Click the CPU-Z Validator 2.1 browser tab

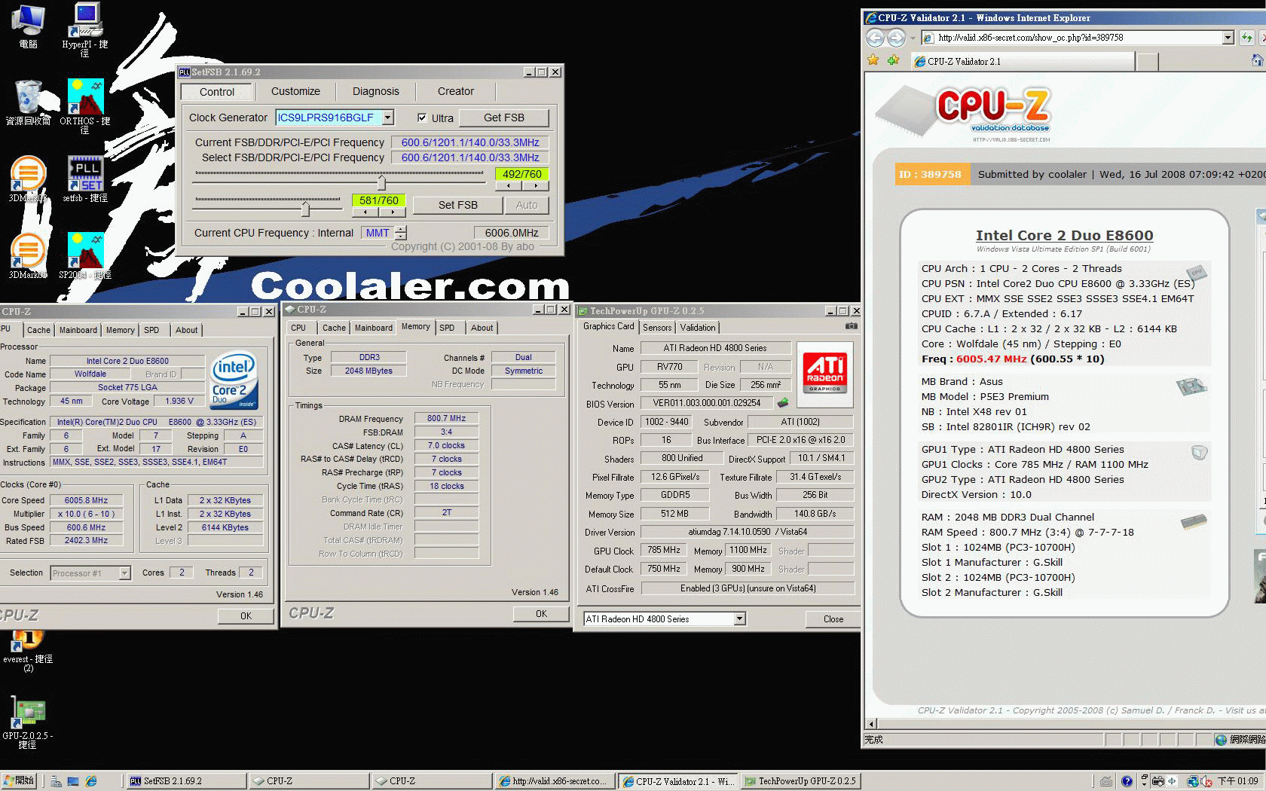1023,62
